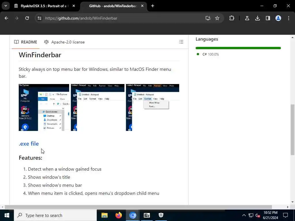
Task: Select the README tab
Action: coord(26,42)
